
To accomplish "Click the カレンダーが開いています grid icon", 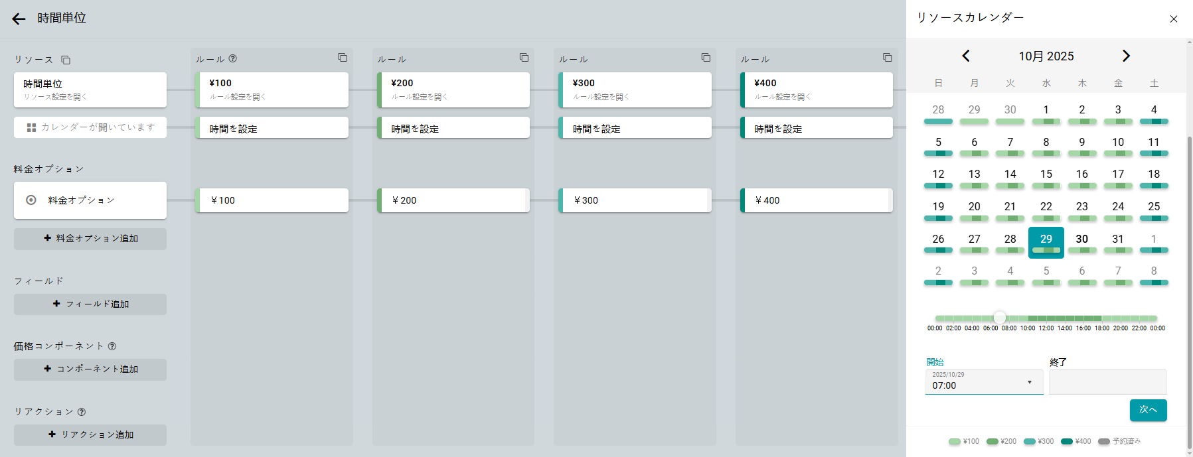I will 31,127.
